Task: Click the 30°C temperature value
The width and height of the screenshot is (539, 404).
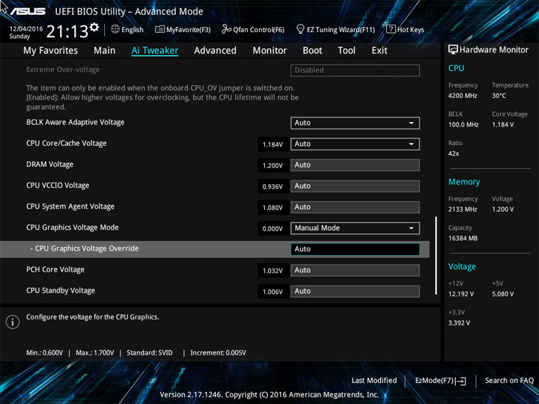Action: [499, 96]
